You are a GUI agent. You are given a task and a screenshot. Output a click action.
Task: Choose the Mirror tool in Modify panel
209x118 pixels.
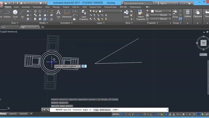(40, 15)
